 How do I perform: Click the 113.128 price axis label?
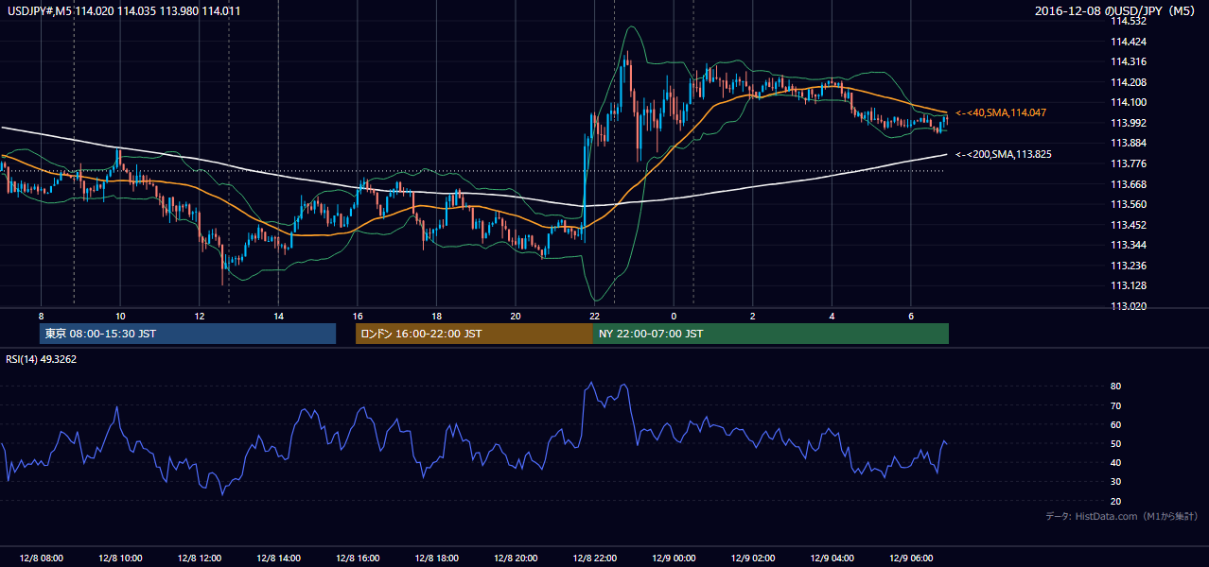pyautogui.click(x=1128, y=285)
